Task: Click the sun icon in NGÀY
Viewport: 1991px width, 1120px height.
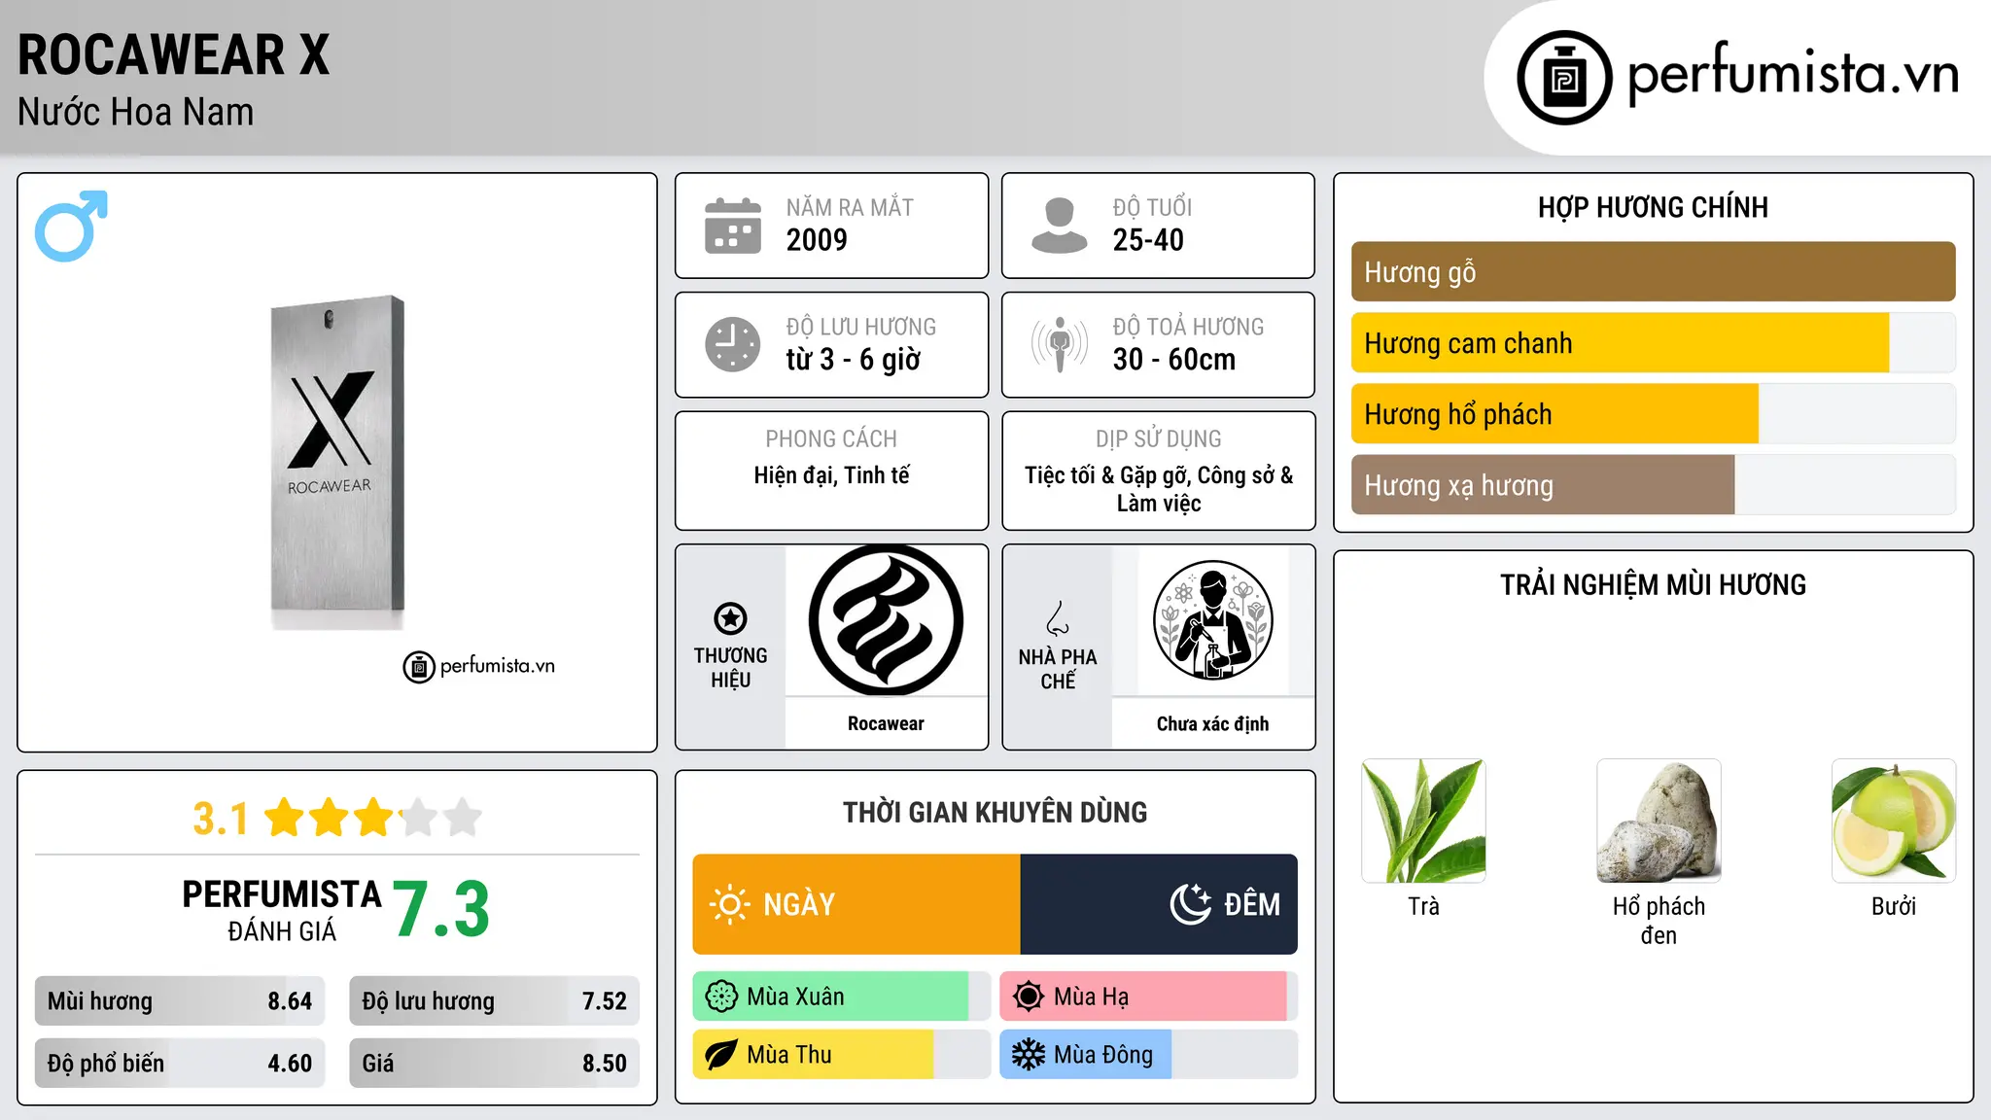Action: click(x=729, y=904)
